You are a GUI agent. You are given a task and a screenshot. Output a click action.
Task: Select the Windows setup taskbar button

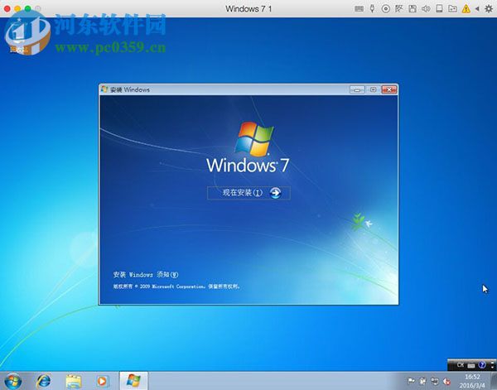pos(133,381)
